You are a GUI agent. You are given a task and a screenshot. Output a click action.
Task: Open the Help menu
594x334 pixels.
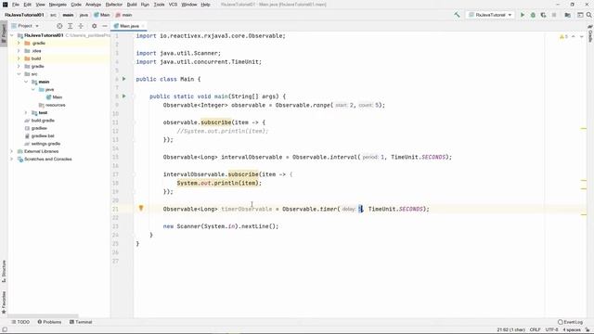point(205,5)
